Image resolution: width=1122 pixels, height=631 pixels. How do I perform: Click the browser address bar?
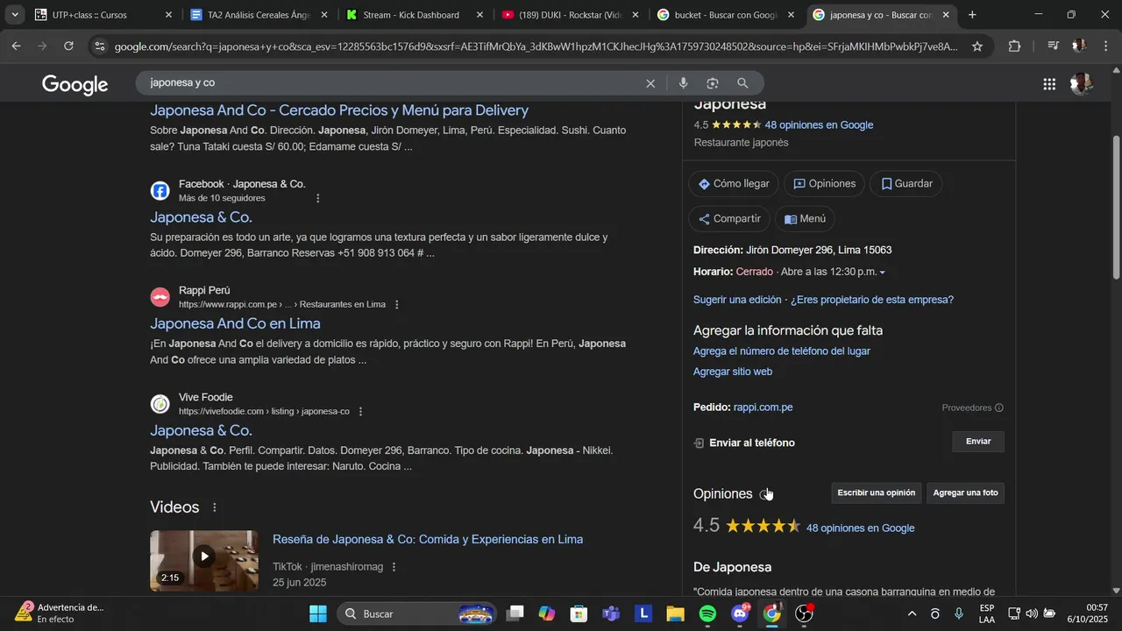pyautogui.click(x=535, y=46)
